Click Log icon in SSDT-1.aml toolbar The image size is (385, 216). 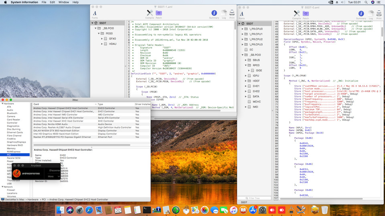click(224, 14)
